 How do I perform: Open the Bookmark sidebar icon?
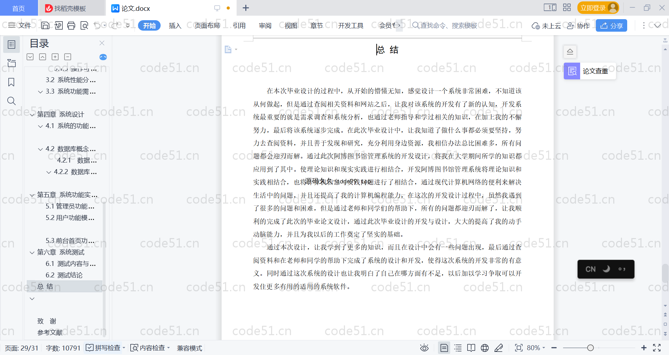tap(11, 82)
